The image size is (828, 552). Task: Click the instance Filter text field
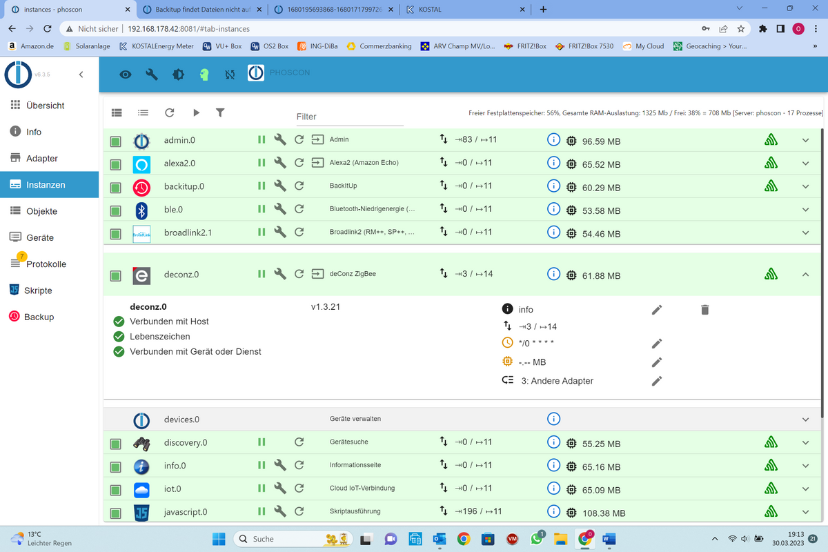coord(349,117)
